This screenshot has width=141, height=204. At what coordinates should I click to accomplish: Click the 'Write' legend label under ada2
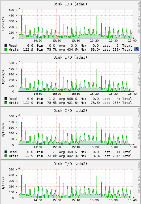click(14, 156)
